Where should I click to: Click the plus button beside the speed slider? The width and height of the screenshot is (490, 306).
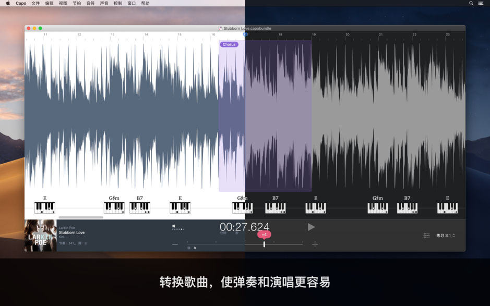(x=315, y=243)
